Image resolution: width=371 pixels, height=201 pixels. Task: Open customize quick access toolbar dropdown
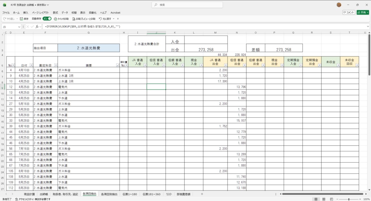pos(118,19)
